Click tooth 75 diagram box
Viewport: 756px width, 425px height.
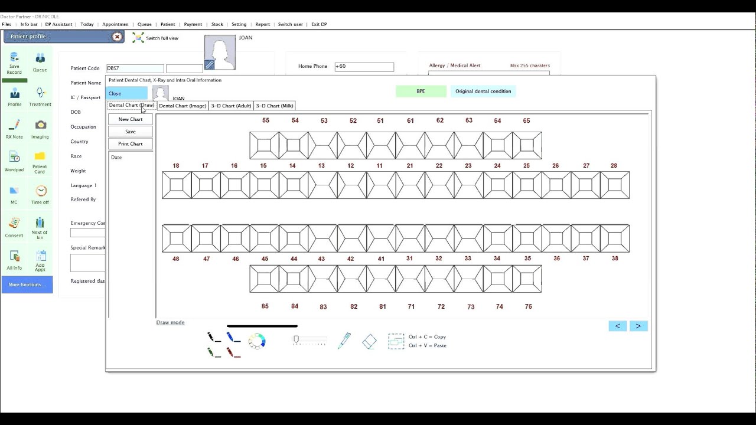[527, 279]
